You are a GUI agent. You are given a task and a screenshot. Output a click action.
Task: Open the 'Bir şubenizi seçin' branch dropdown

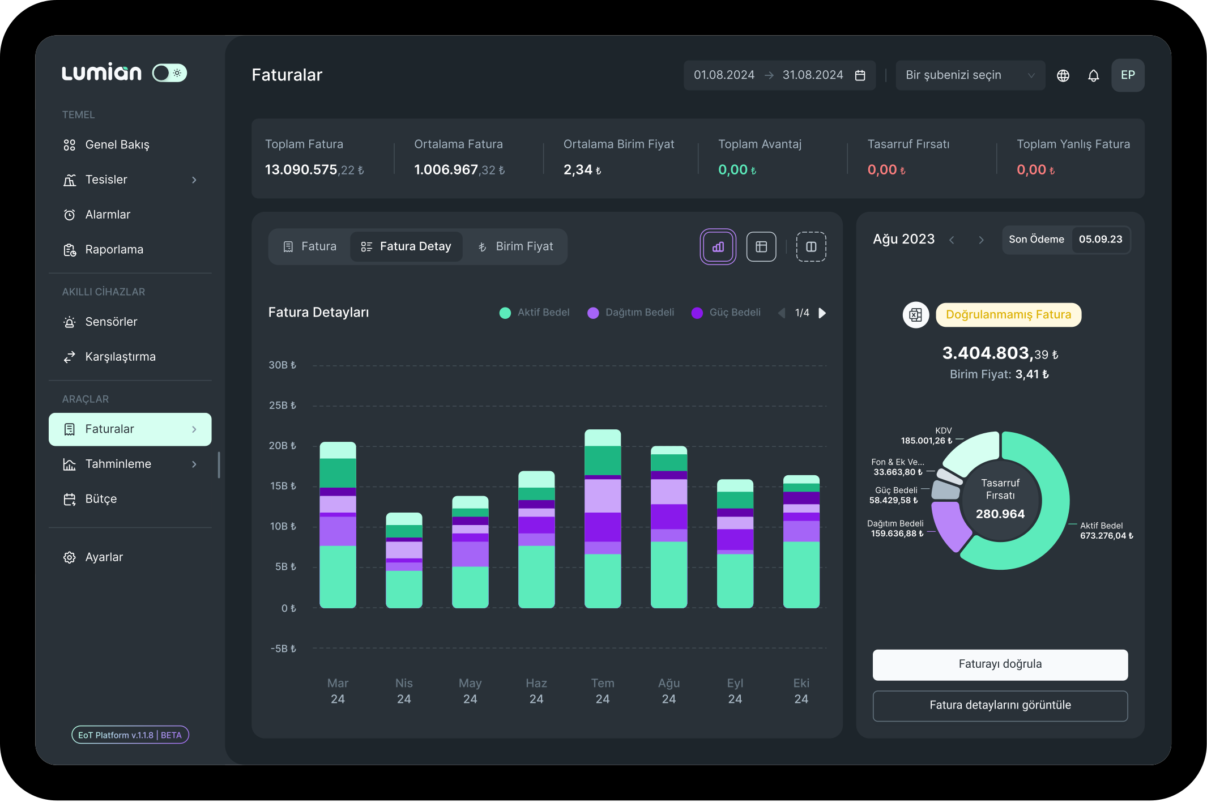[970, 75]
